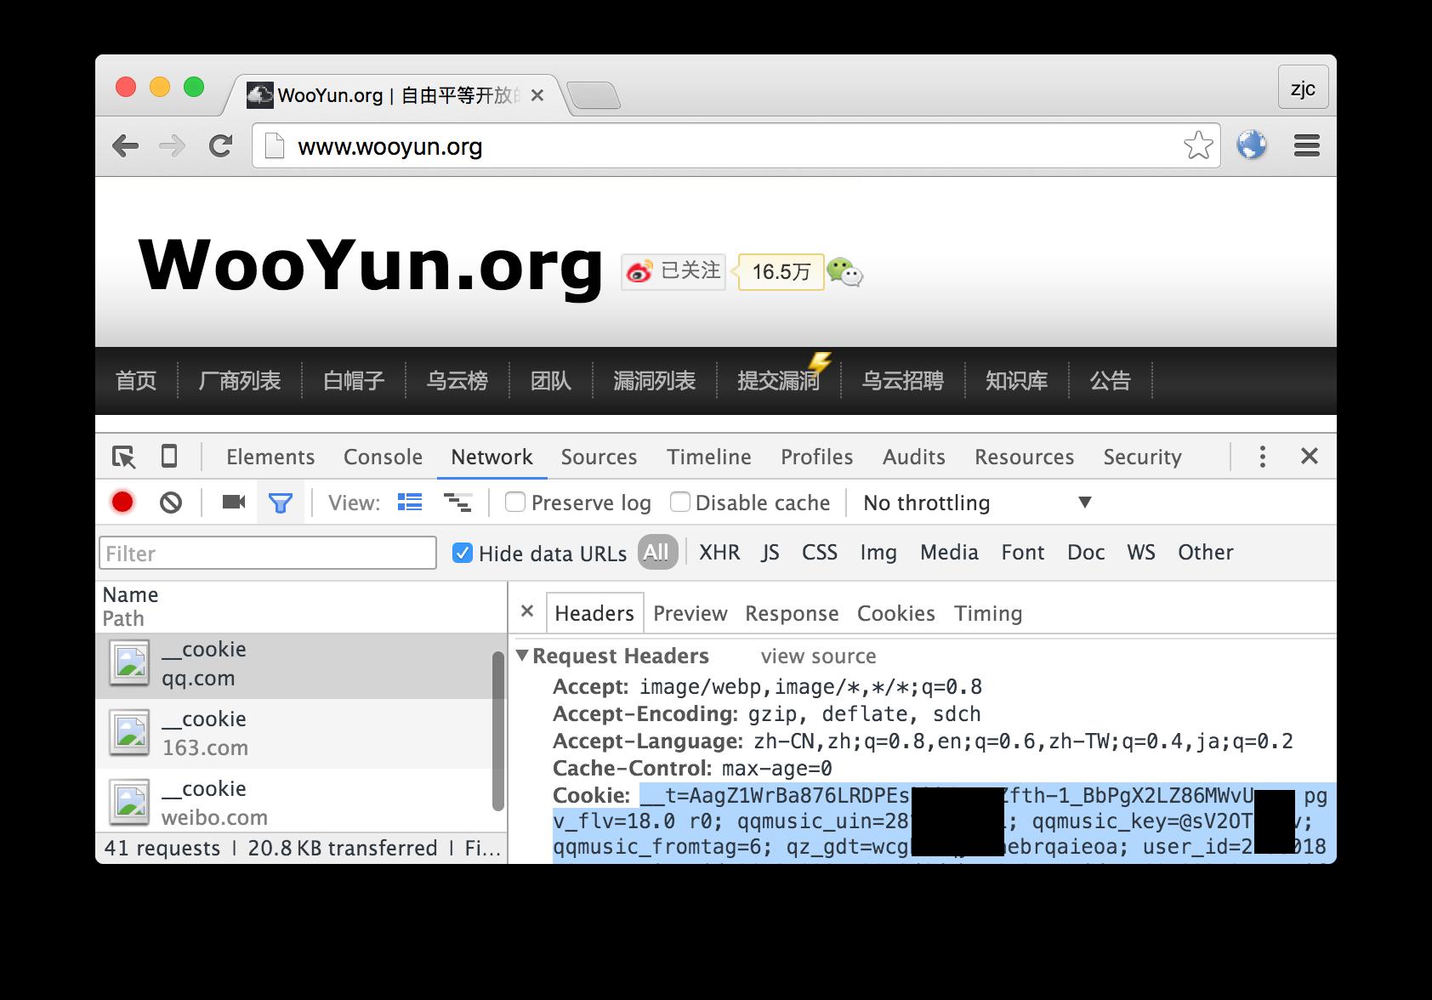Collapse the Request Headers section
The height and width of the screenshot is (1000, 1432).
(x=522, y=656)
